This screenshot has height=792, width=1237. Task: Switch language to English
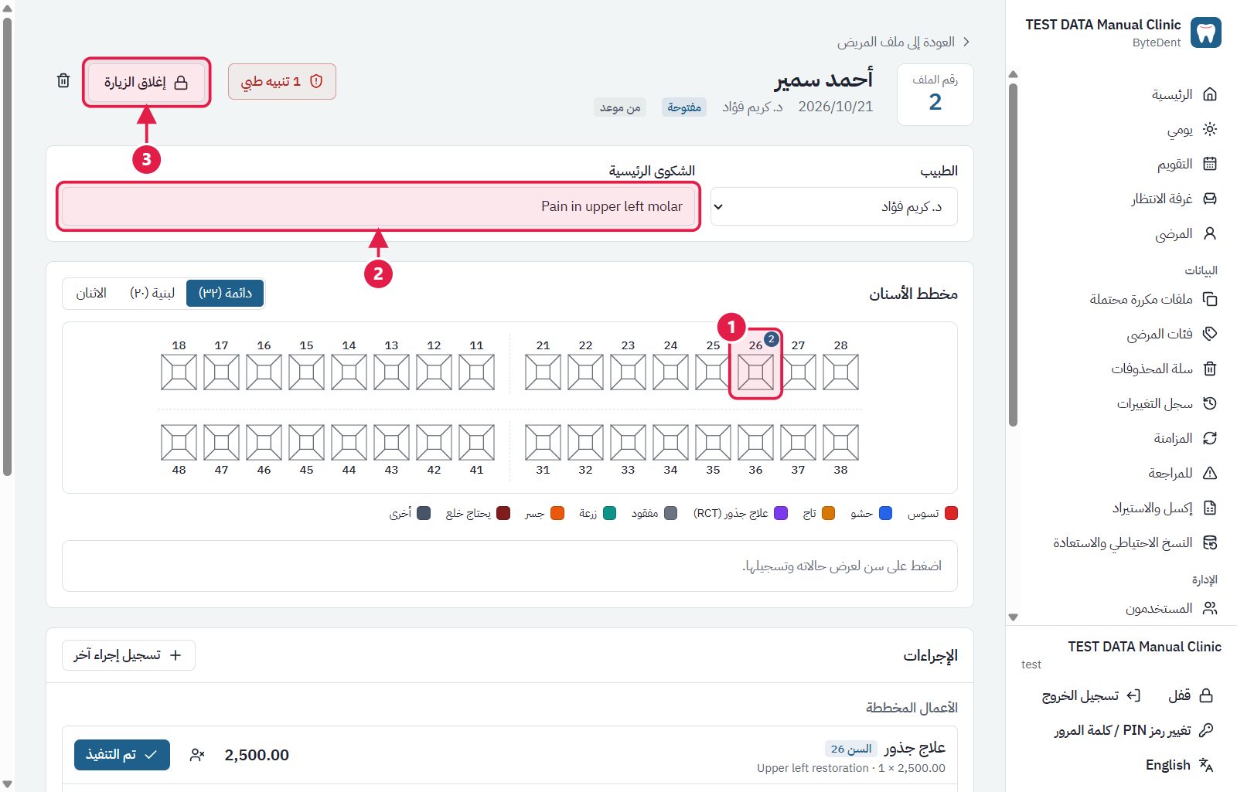1179,765
